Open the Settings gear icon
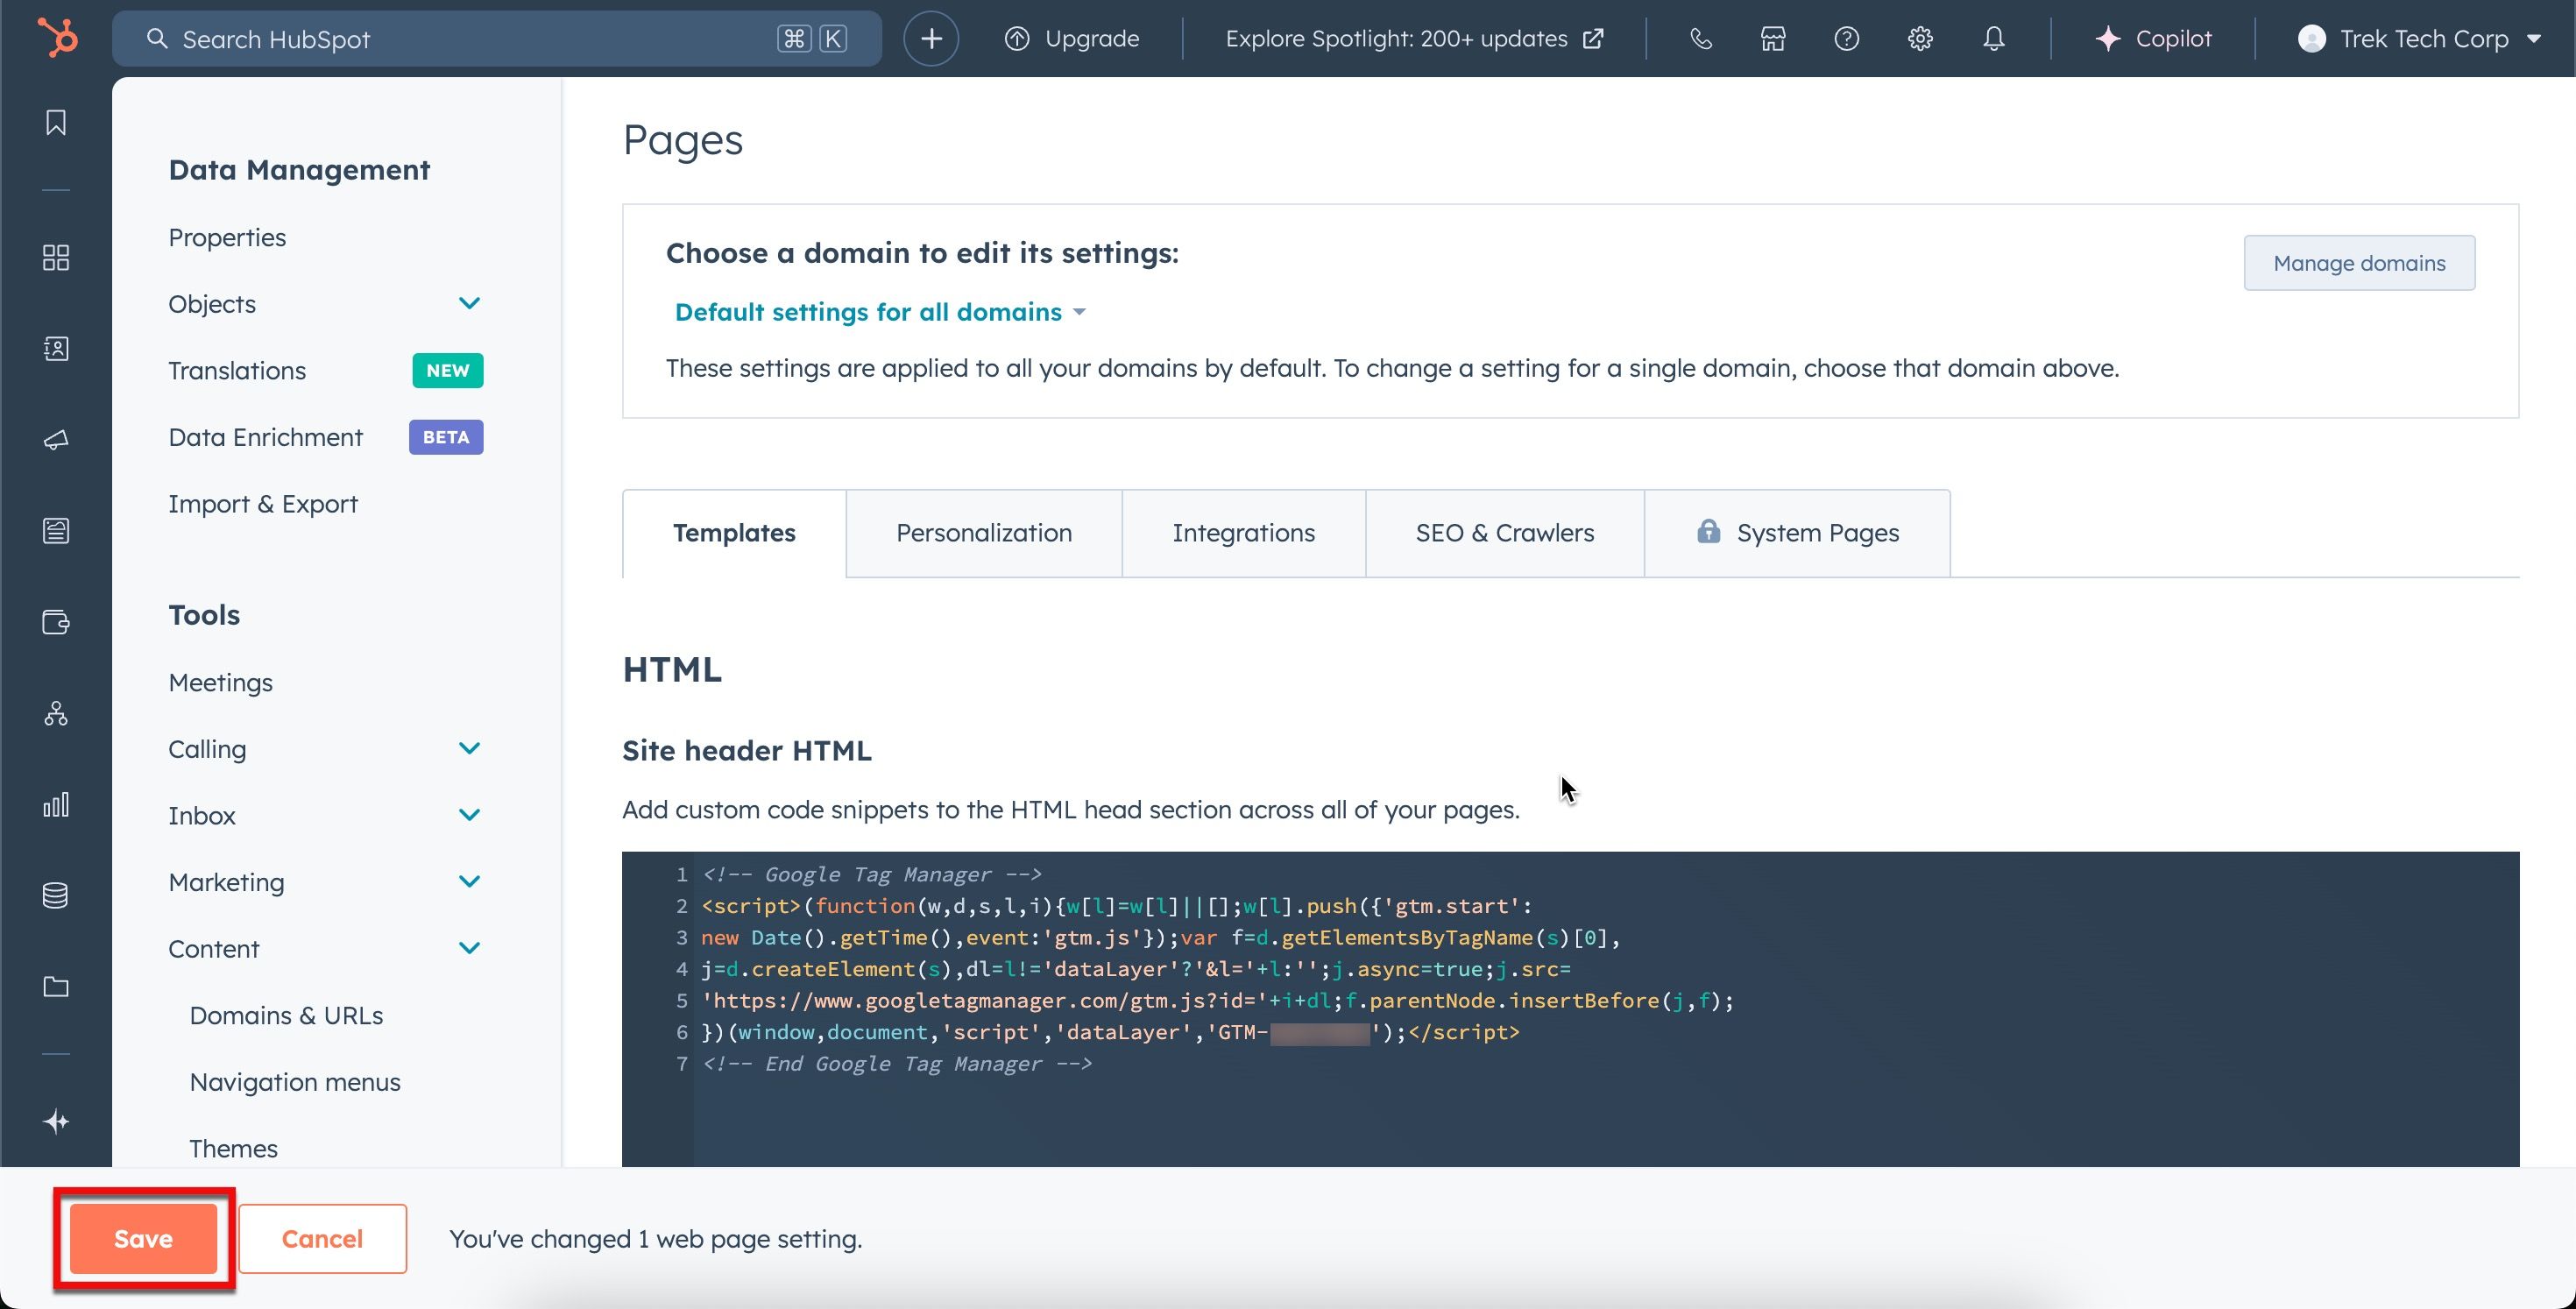The height and width of the screenshot is (1309, 2576). (x=1919, y=39)
